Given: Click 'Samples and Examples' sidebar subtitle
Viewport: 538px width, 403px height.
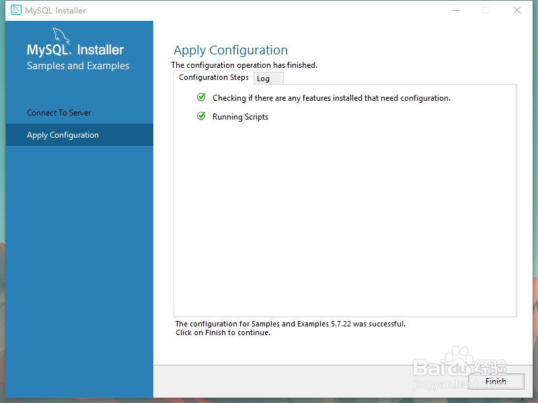Looking at the screenshot, I should [x=78, y=66].
